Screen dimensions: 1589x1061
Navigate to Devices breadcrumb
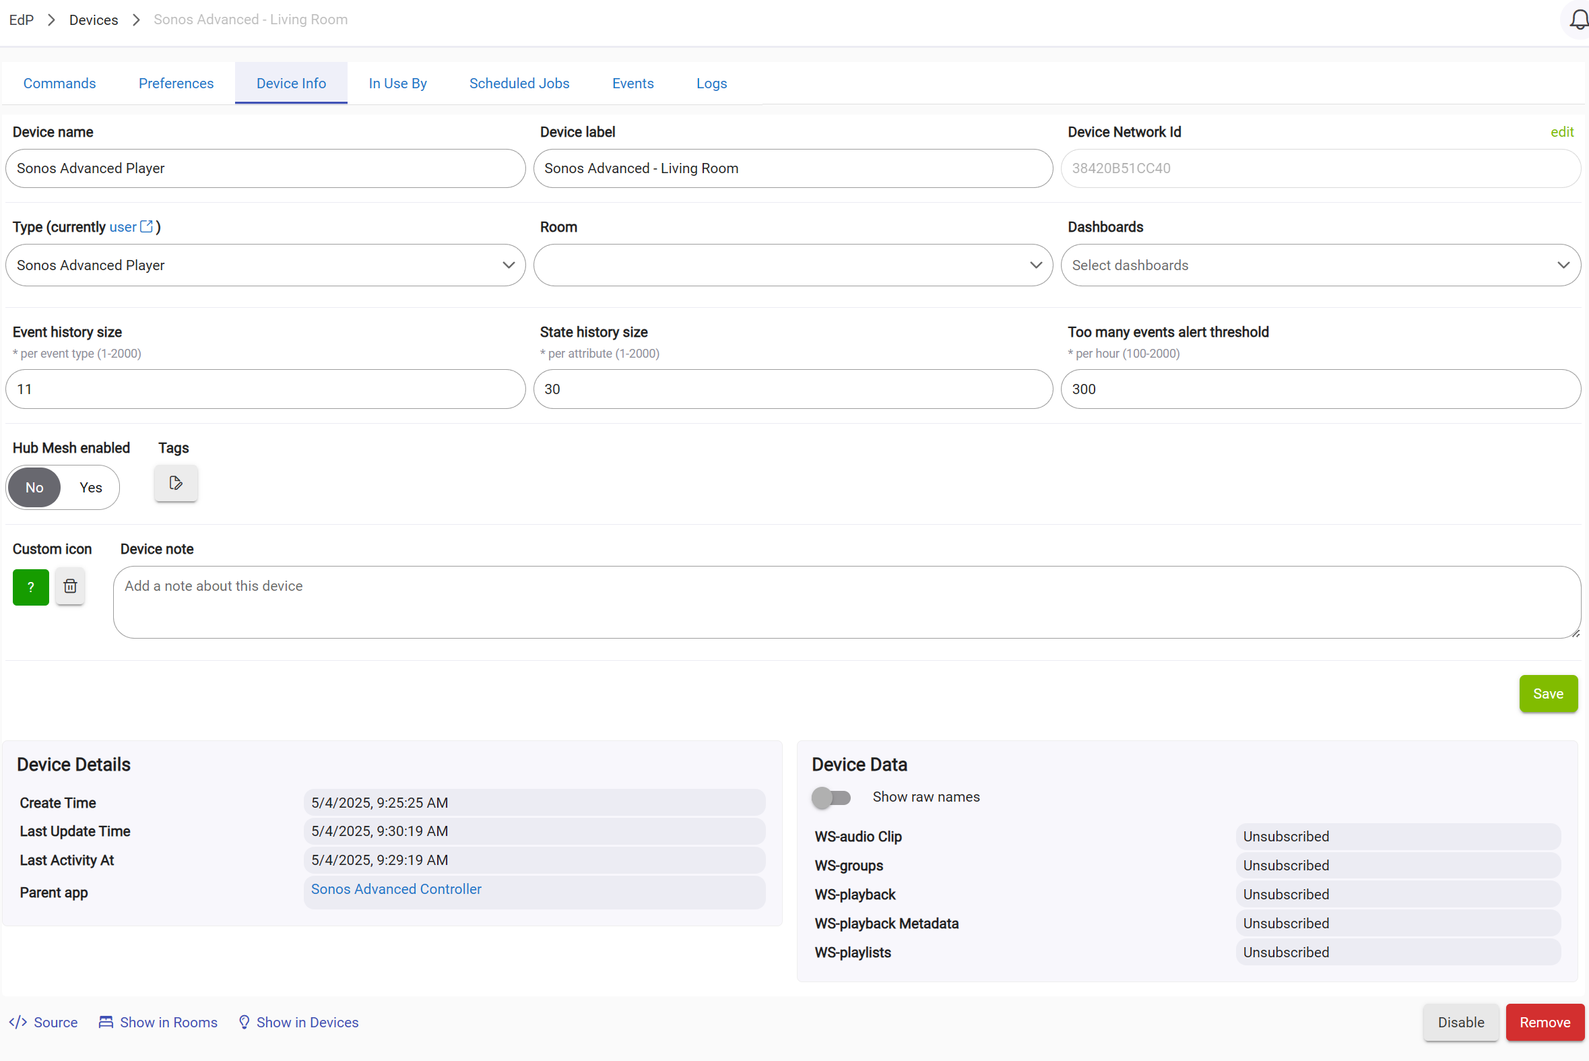pos(94,20)
